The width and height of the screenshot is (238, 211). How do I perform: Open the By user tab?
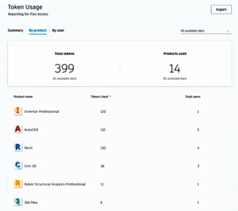pos(58,30)
